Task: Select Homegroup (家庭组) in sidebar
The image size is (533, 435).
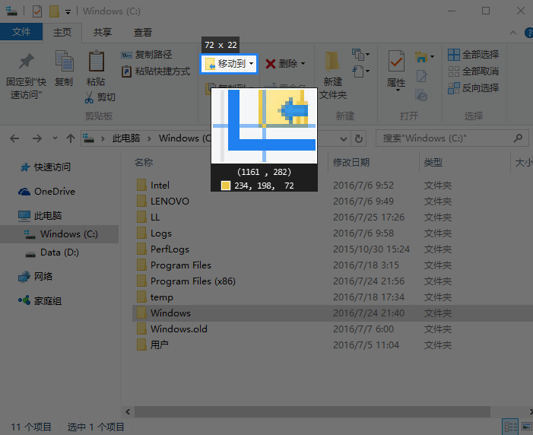Action: point(40,300)
